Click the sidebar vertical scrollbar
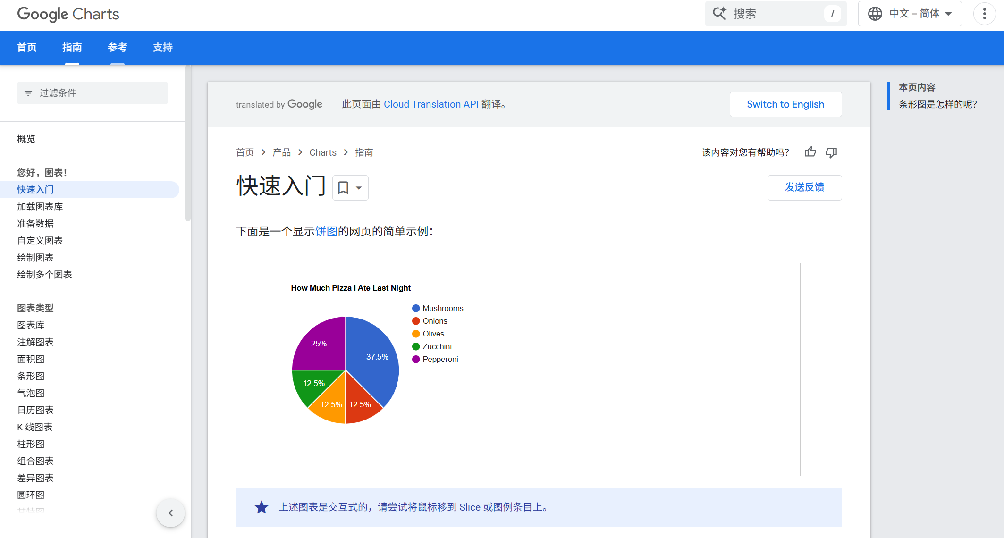 pos(187,144)
